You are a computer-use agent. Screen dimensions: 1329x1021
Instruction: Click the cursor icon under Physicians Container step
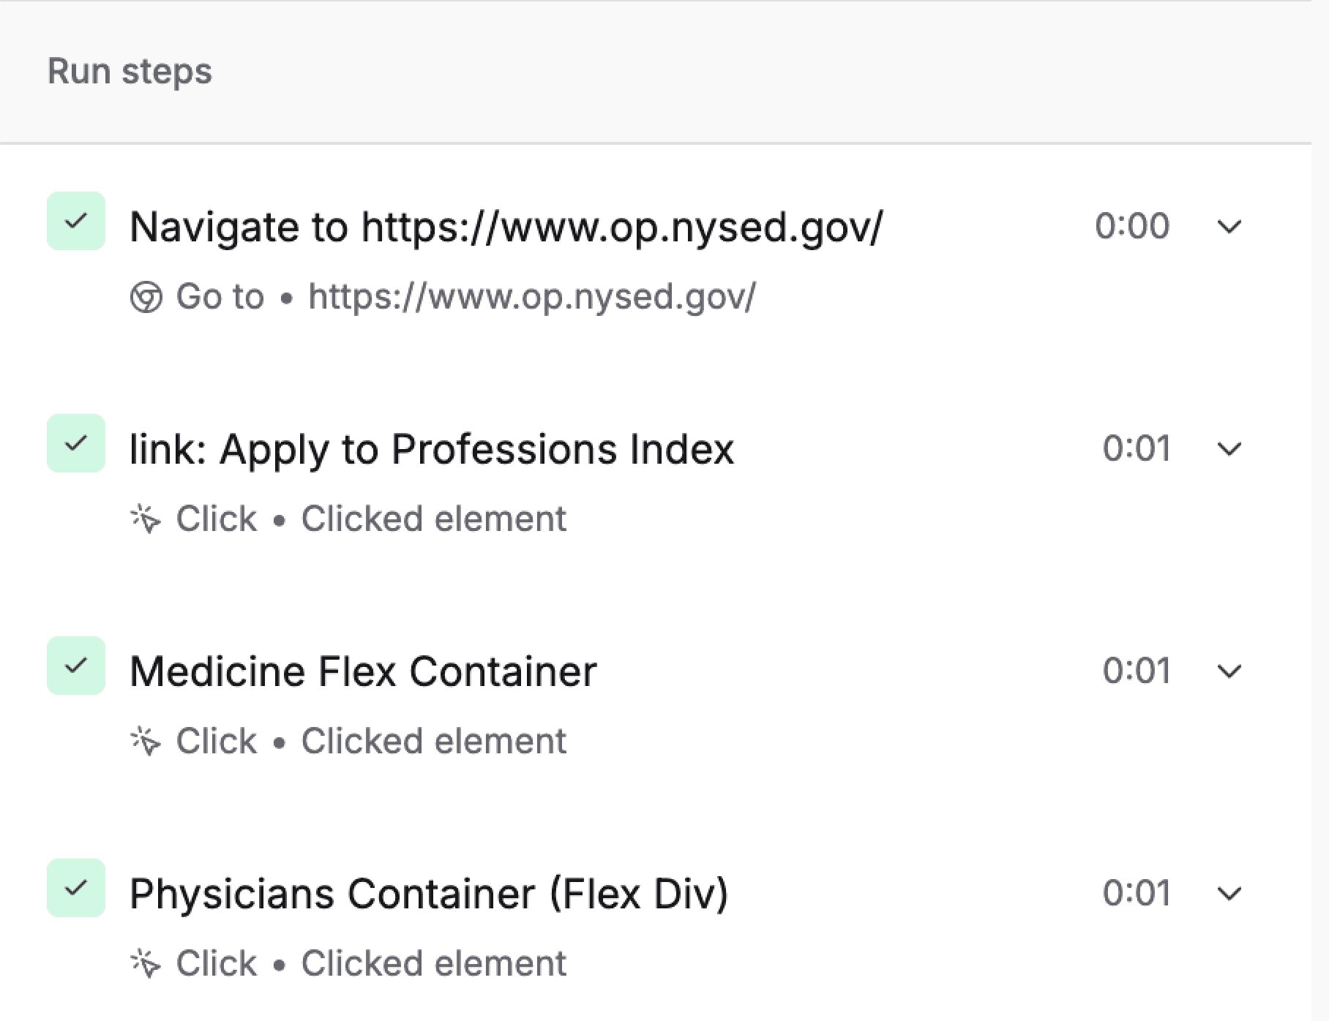tap(146, 964)
